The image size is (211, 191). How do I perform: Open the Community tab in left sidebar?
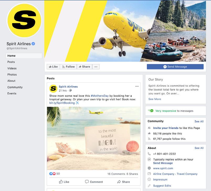click(x=15, y=87)
